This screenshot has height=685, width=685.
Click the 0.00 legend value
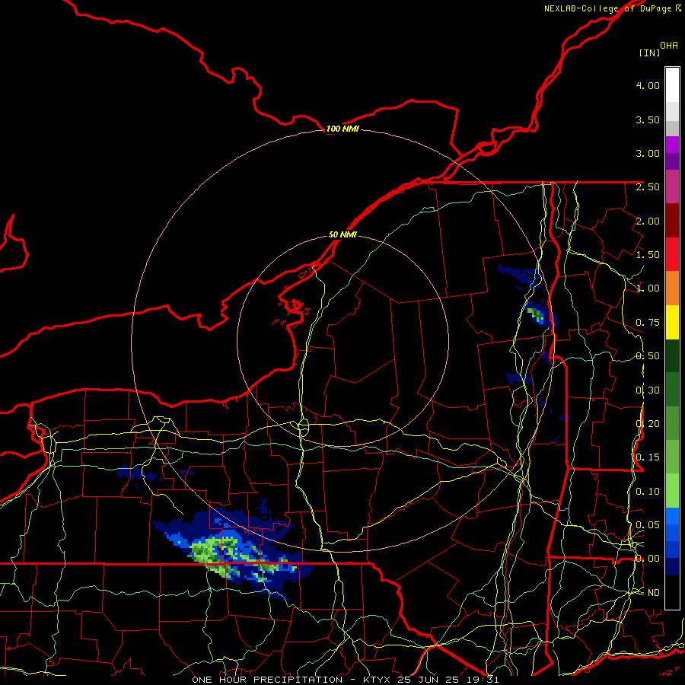[648, 559]
